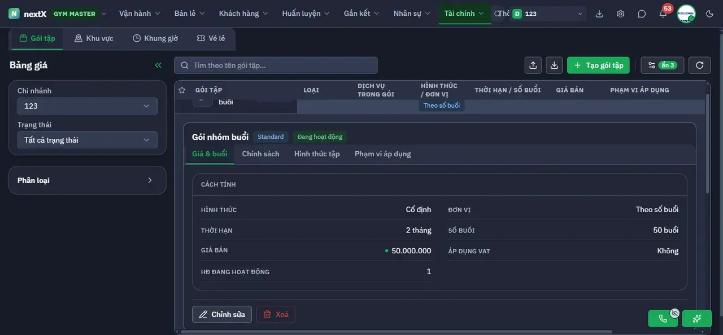Collapse the Bảng giá sidebar panel

[x=158, y=65]
